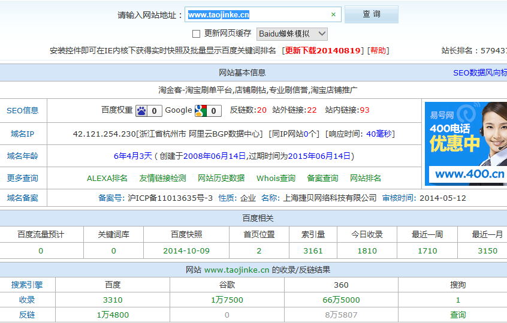The image size is (507, 323).
Task: Click Baidu snapshot date 2014-10-09
Action: (x=186, y=251)
